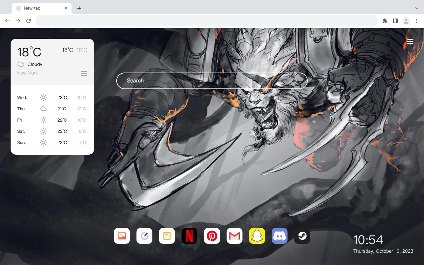The image size is (424, 265).
Task: Toggle the Chrome side panel
Action: click(395, 21)
